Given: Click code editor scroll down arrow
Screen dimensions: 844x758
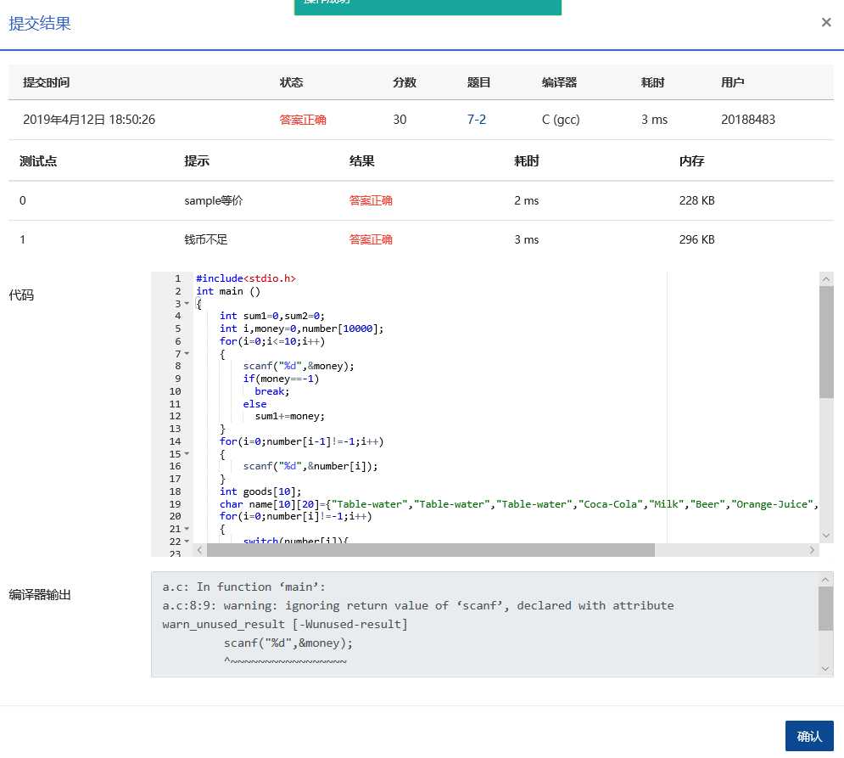Looking at the screenshot, I should point(825,536).
